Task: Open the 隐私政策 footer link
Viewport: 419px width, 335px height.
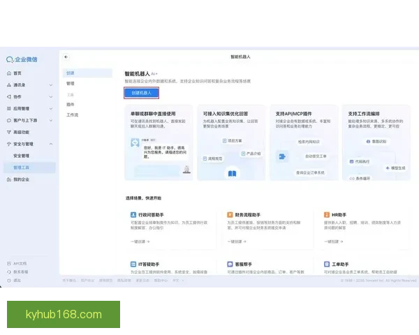Action: [124, 281]
